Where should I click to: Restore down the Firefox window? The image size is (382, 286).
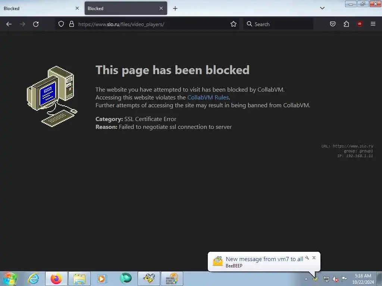pyautogui.click(x=363, y=4)
